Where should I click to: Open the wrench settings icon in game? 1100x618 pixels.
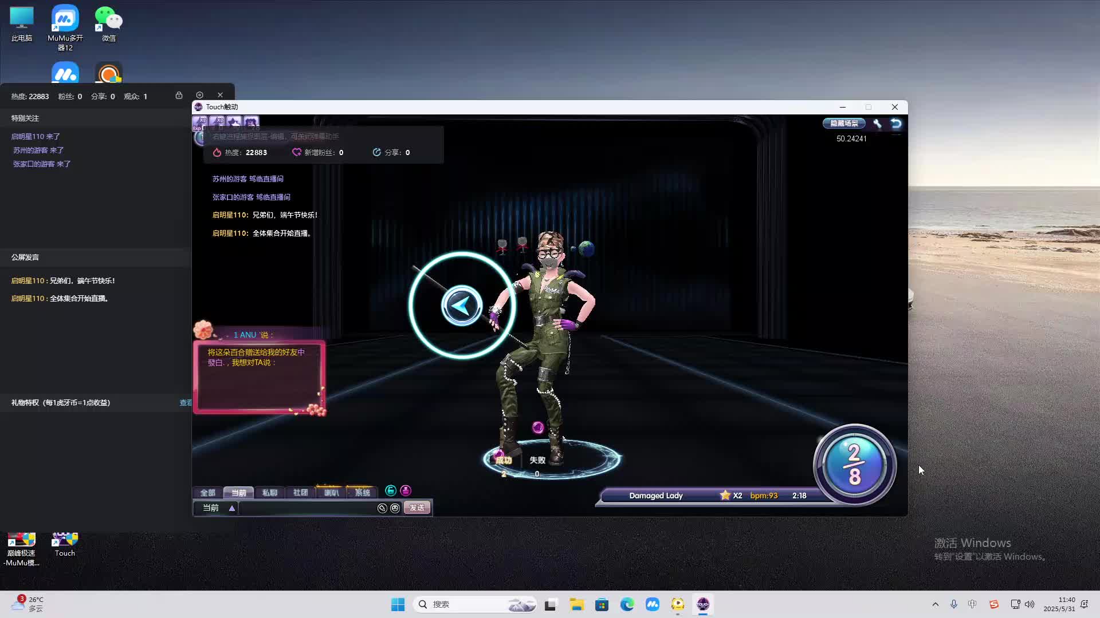coord(877,124)
